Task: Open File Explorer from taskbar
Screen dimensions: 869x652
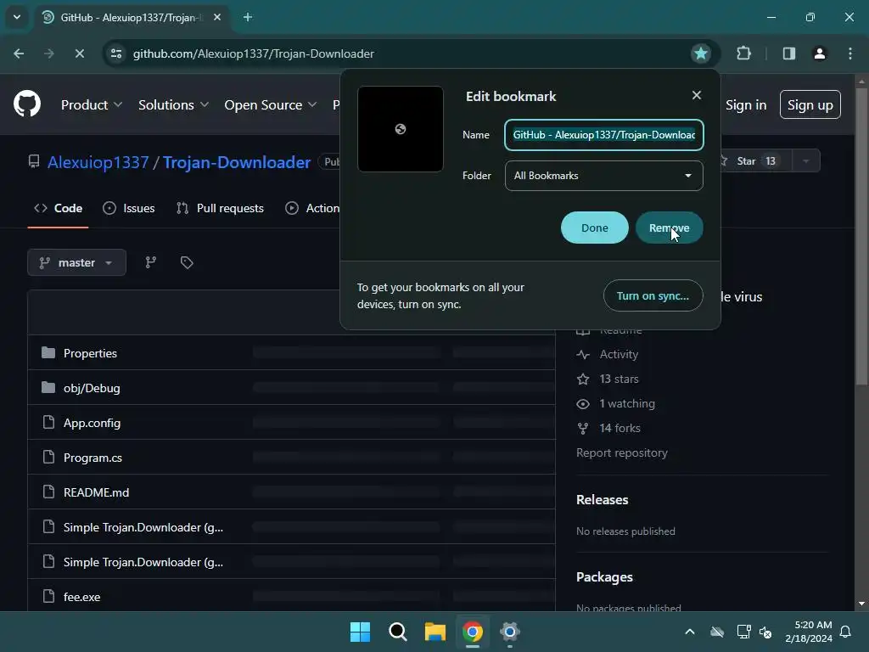Action: tap(435, 632)
